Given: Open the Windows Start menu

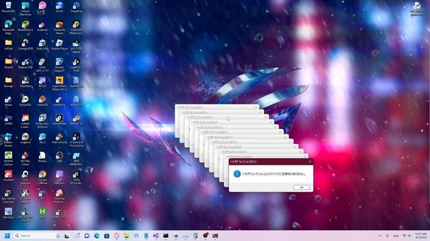Looking at the screenshot, I should 7,236.
